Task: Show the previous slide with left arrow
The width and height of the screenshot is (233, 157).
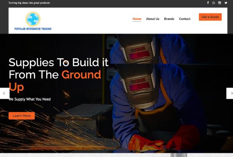Action: pyautogui.click(x=5, y=93)
